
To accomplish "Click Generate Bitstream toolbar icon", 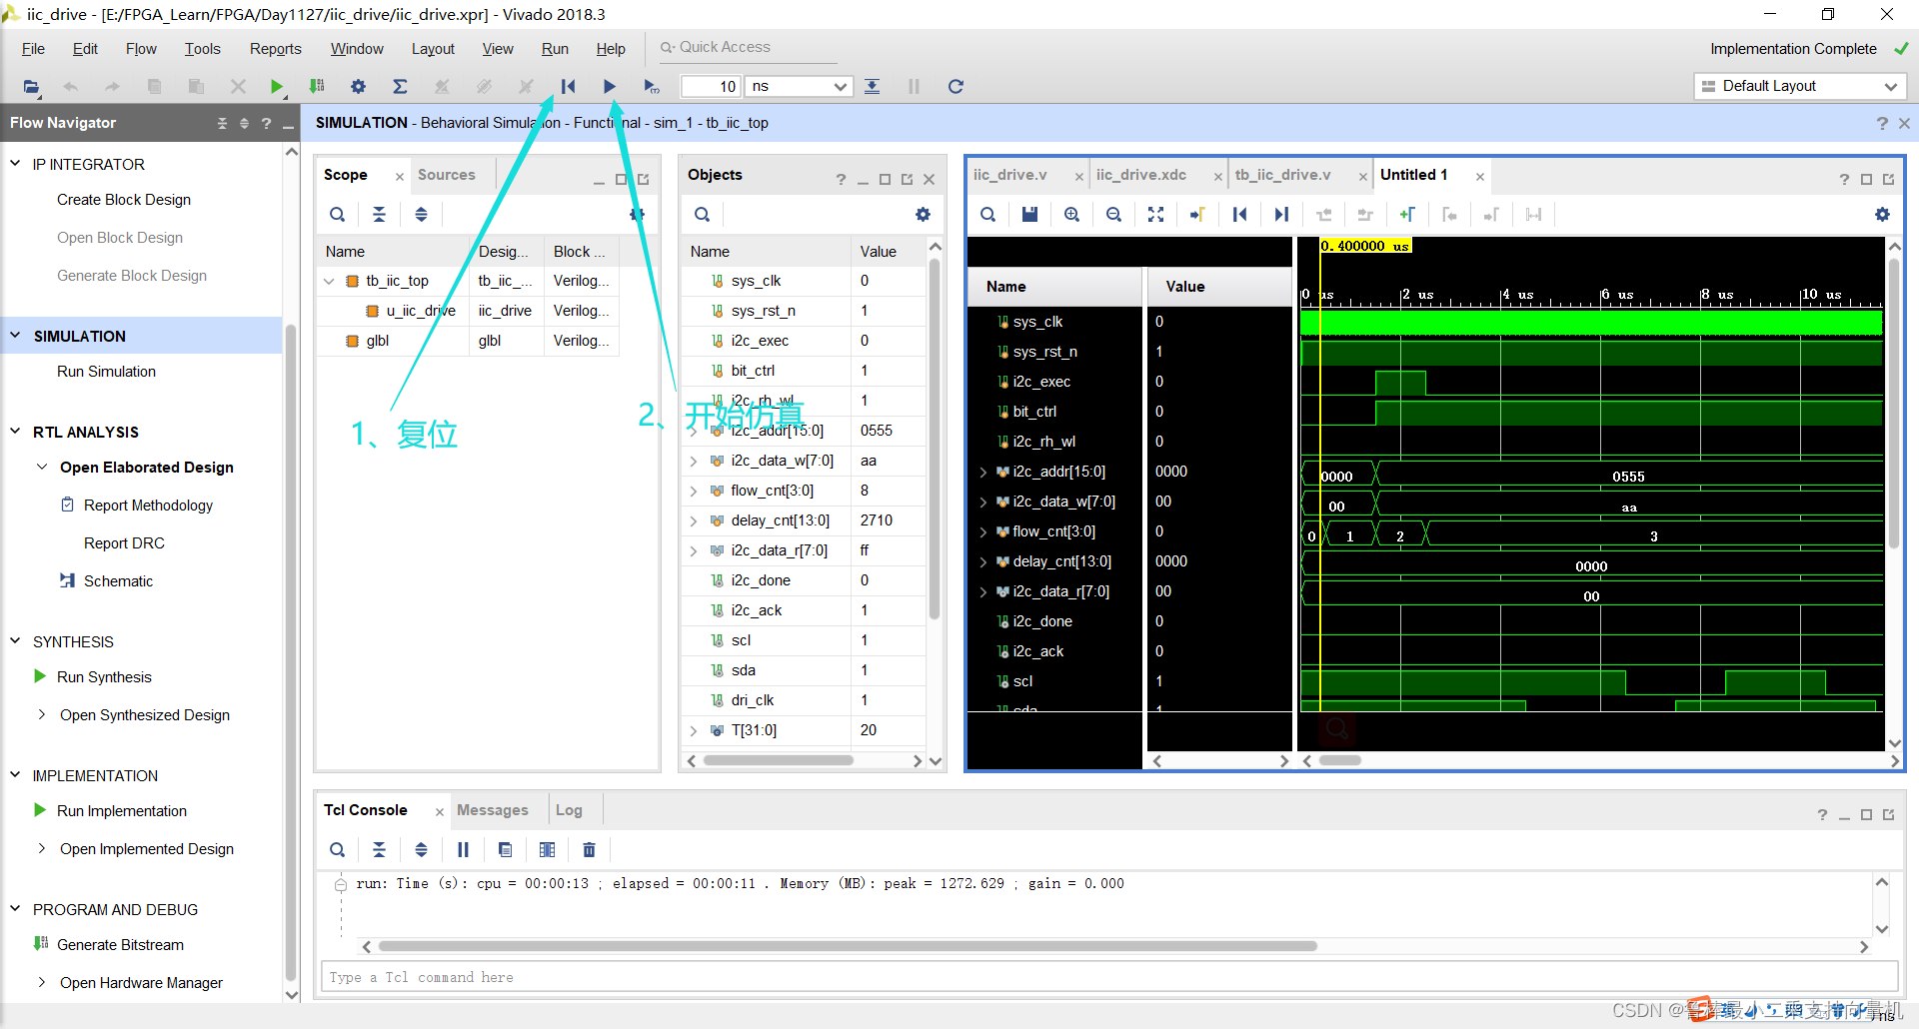I will pos(317,87).
